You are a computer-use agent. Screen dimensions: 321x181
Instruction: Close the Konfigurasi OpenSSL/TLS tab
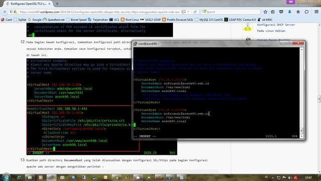(50, 4)
